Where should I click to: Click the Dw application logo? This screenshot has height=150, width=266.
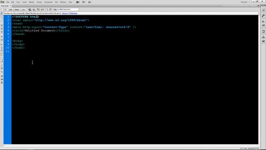[2, 2]
